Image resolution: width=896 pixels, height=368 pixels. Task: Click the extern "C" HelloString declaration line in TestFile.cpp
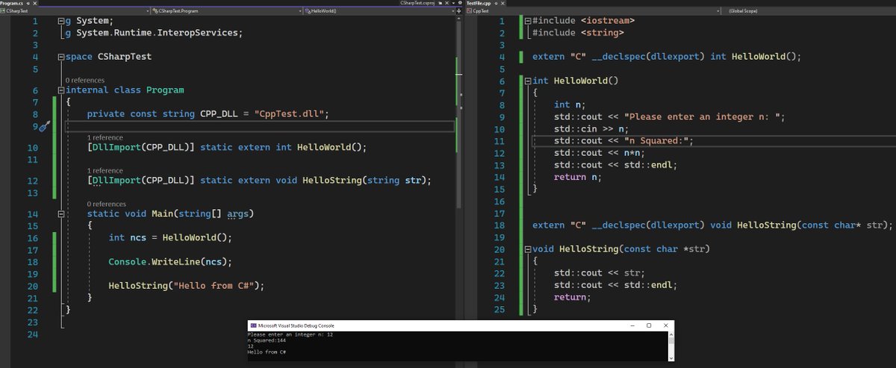tap(712, 225)
